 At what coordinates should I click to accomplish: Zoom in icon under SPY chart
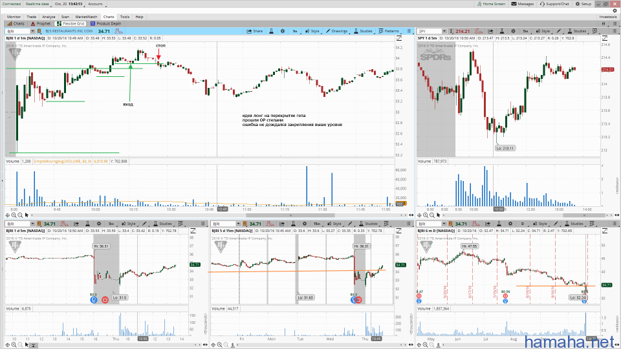tap(426, 215)
